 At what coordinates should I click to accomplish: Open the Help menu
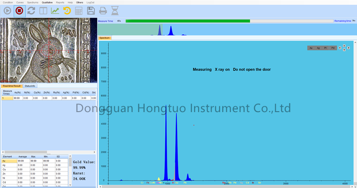(x=71, y=3)
